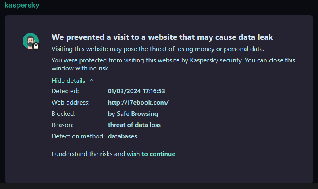Click the 'I understand the risks' text
This screenshot has height=189, width=318.
tap(88, 154)
